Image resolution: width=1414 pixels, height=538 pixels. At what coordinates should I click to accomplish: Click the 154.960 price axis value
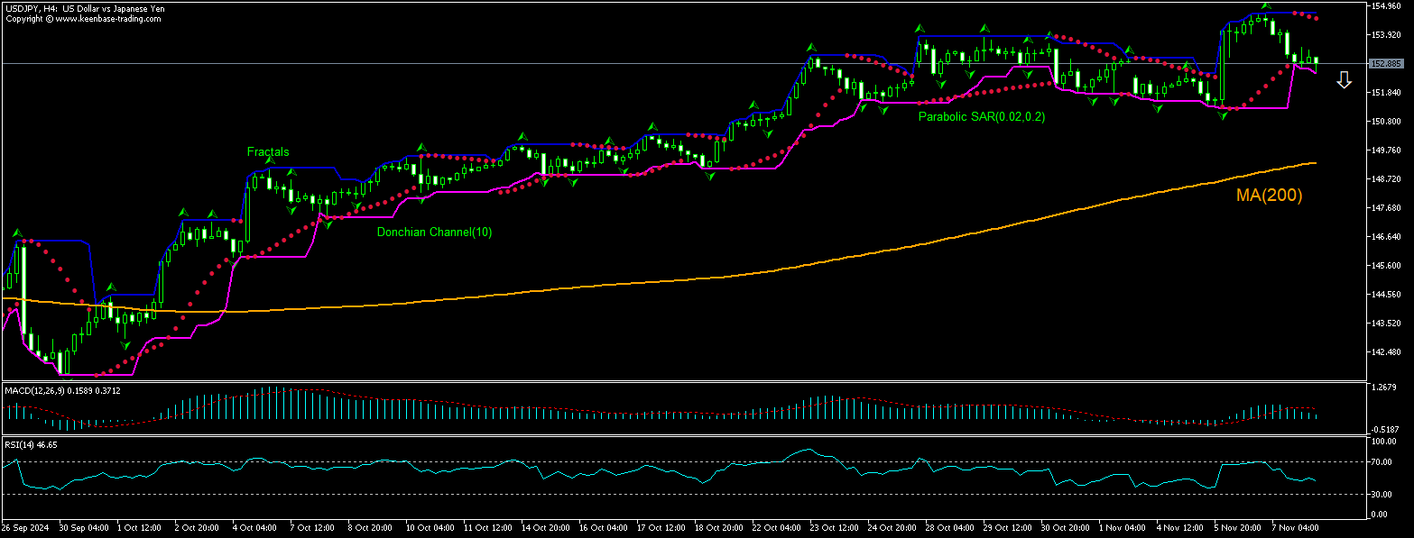pyautogui.click(x=1385, y=6)
